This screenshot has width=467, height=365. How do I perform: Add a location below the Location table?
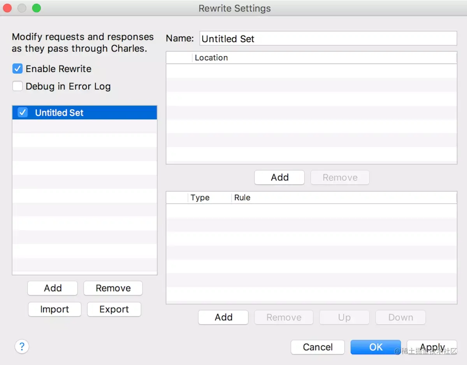click(x=279, y=177)
